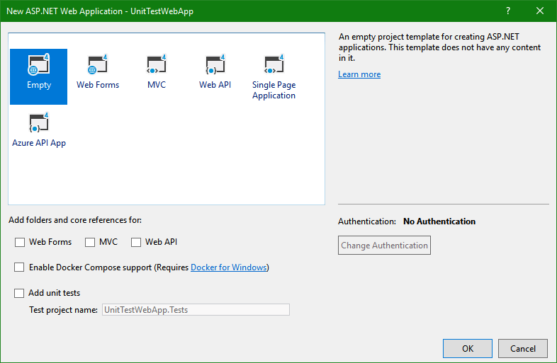Close the New ASP.NET Web Application dialog

click(x=540, y=11)
